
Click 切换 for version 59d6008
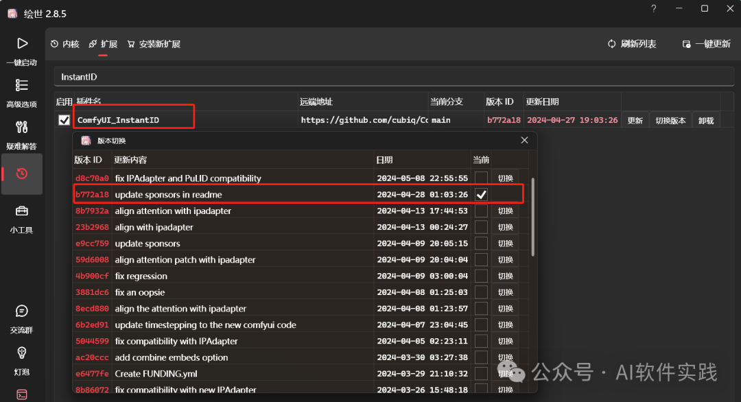point(505,260)
